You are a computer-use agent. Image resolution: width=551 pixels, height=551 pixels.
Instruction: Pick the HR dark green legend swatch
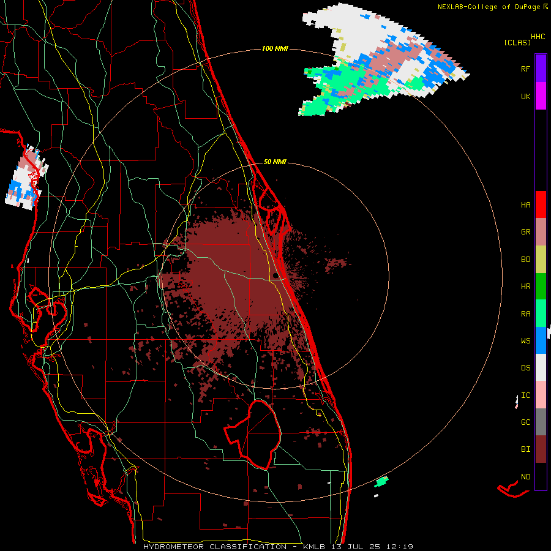(x=541, y=287)
